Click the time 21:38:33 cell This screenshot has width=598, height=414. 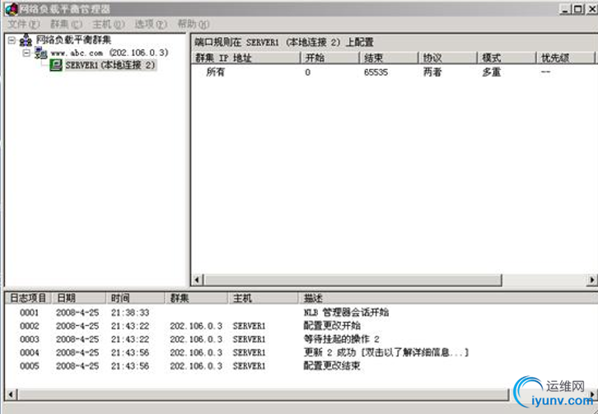click(x=130, y=313)
